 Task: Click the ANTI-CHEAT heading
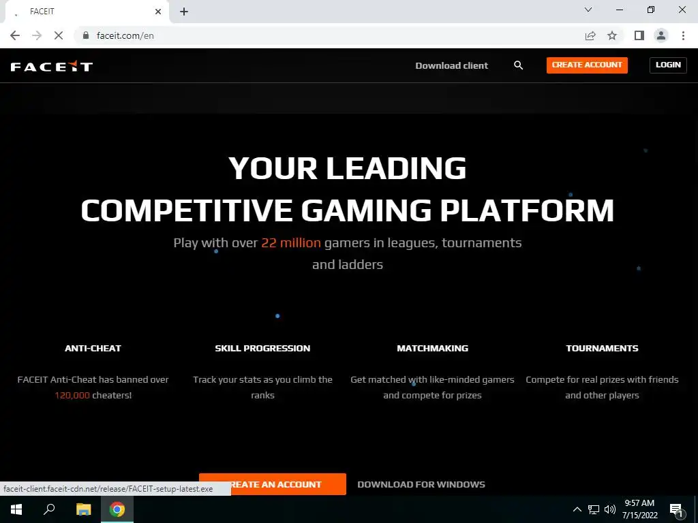click(x=93, y=348)
